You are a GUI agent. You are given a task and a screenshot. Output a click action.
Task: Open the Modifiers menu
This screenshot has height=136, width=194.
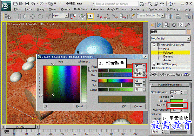click(x=81, y=9)
